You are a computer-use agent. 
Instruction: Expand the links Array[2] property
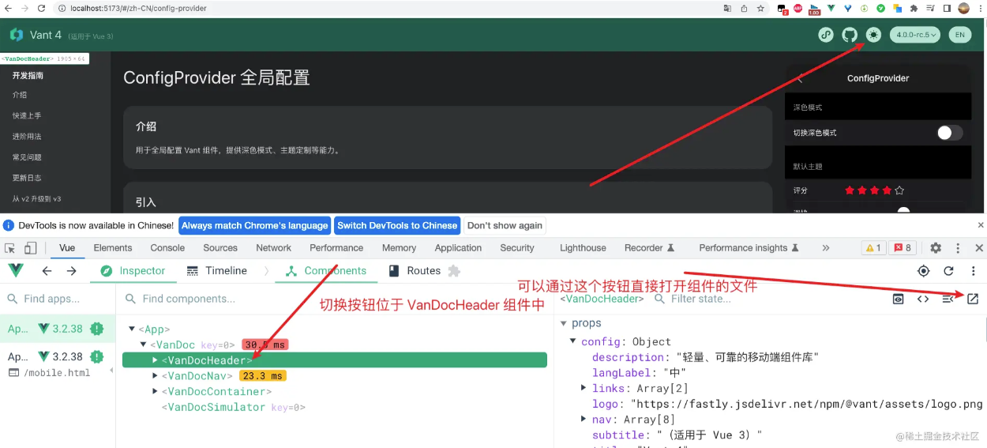pos(584,388)
